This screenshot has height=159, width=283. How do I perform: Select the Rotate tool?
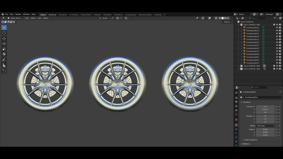tap(4, 44)
